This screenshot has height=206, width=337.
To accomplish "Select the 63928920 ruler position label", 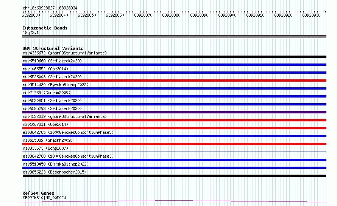I will pyautogui.click(x=283, y=15).
